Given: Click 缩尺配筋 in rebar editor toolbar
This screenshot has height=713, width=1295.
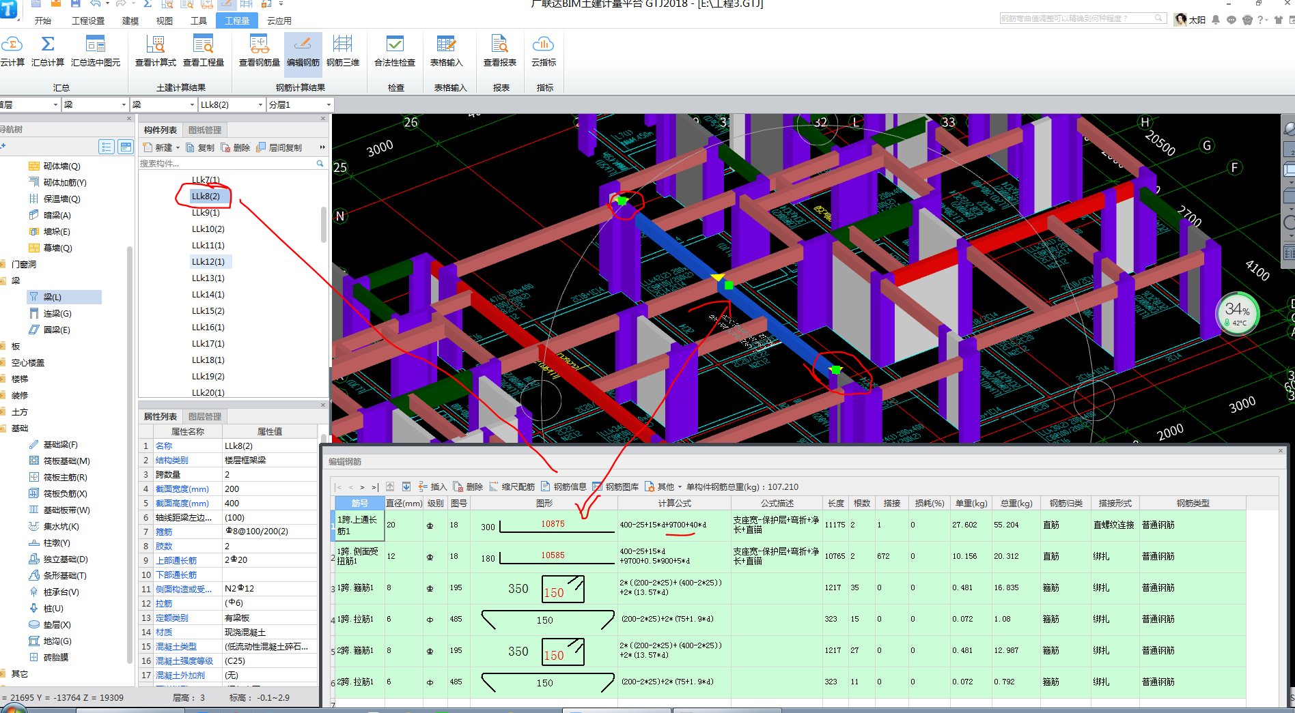Looking at the screenshot, I should (x=512, y=486).
